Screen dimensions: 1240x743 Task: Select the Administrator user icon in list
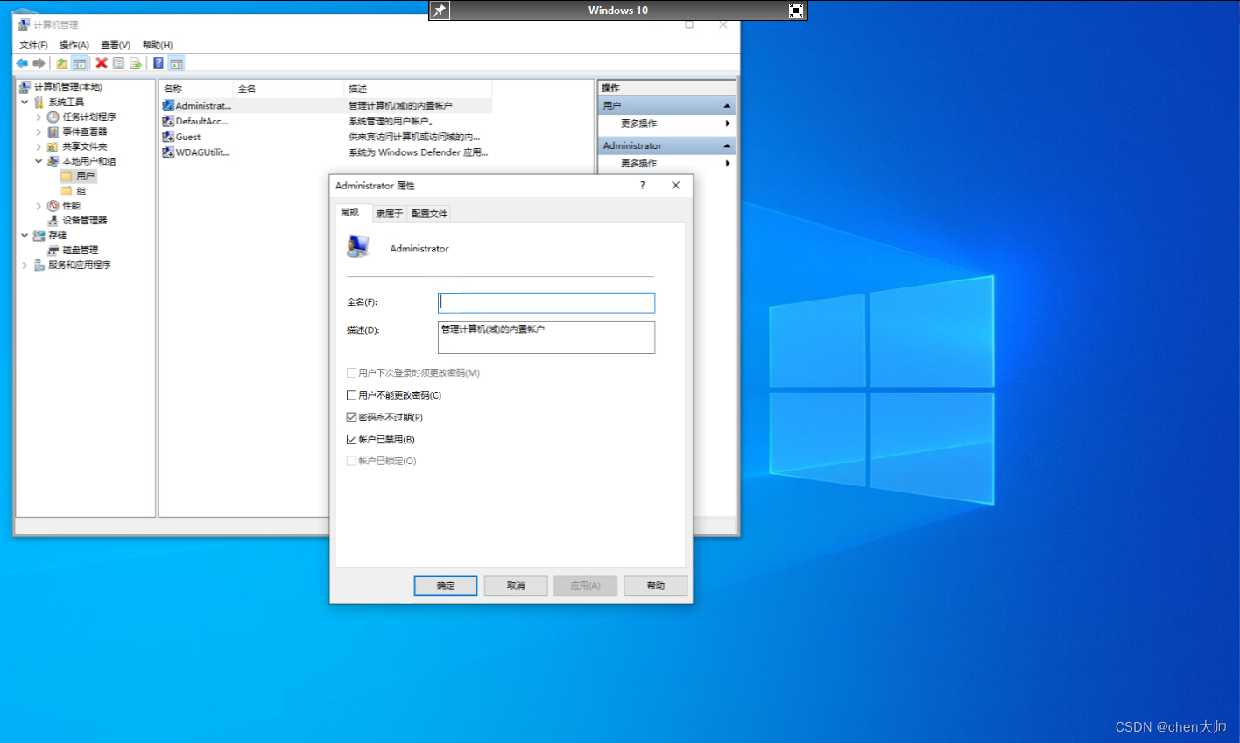point(168,105)
